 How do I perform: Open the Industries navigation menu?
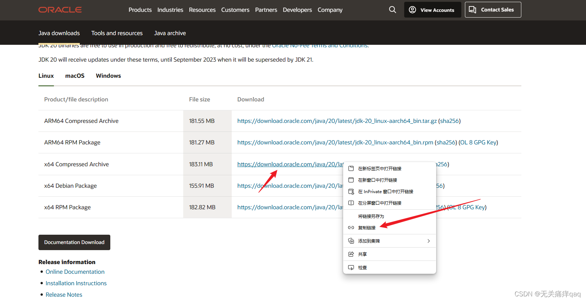(x=170, y=10)
